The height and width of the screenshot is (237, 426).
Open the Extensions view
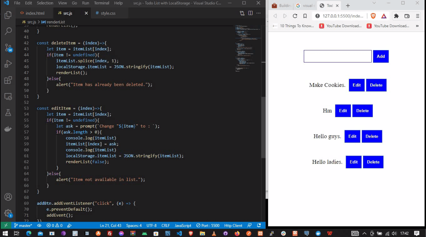tap(8, 80)
